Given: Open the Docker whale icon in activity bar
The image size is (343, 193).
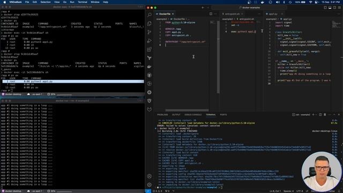Looking at the screenshot, I should tap(150, 66).
